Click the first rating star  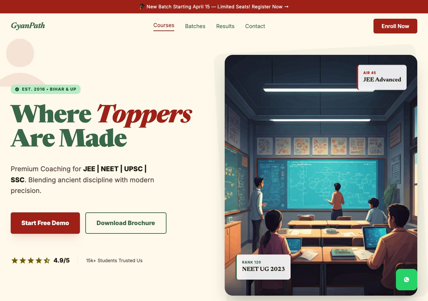(x=15, y=261)
